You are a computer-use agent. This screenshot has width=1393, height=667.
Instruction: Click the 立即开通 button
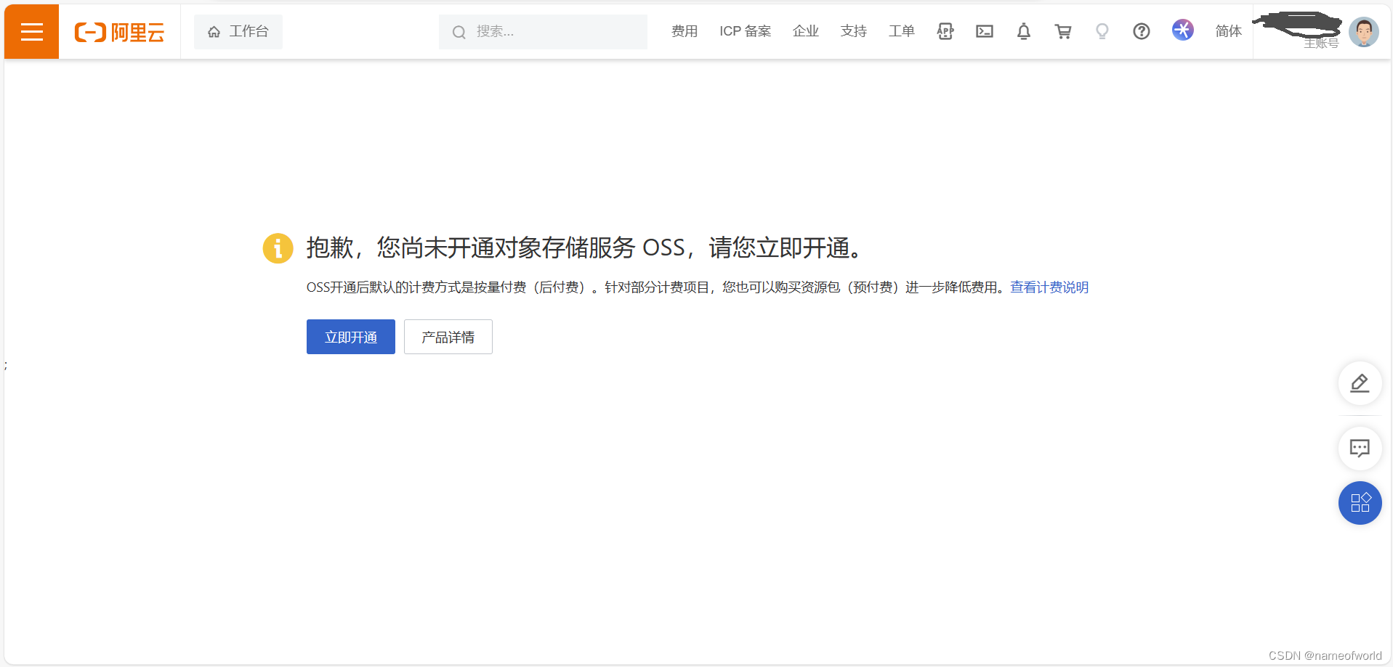pyautogui.click(x=351, y=337)
